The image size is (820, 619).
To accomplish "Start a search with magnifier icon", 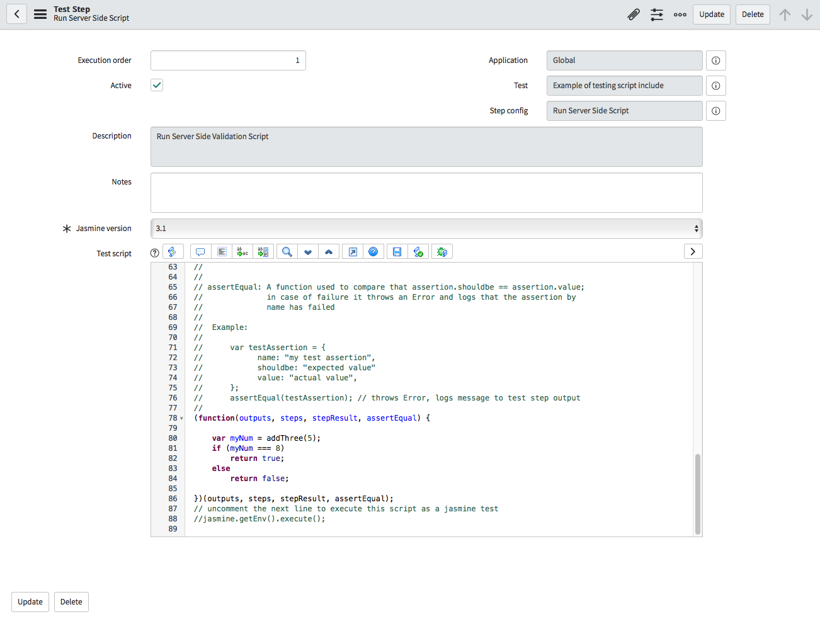I will coord(287,252).
